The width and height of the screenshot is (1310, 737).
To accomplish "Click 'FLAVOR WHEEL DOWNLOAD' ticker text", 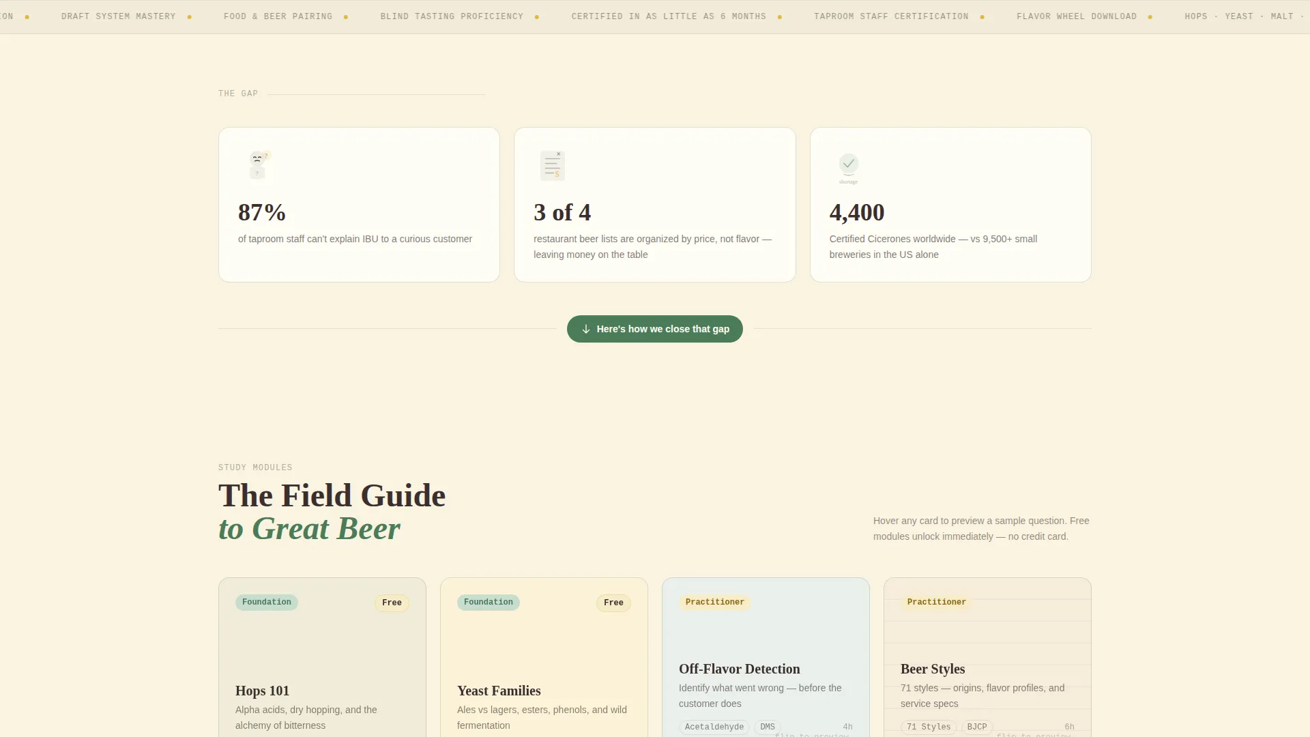I will click(1077, 16).
